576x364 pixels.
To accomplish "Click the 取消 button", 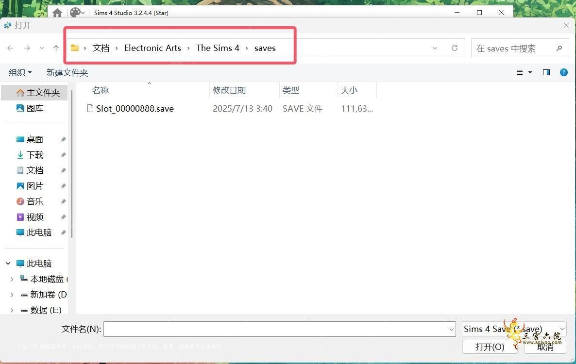I will pos(545,347).
